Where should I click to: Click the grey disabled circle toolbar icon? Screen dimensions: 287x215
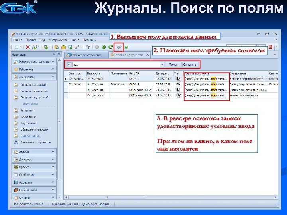coord(97,47)
